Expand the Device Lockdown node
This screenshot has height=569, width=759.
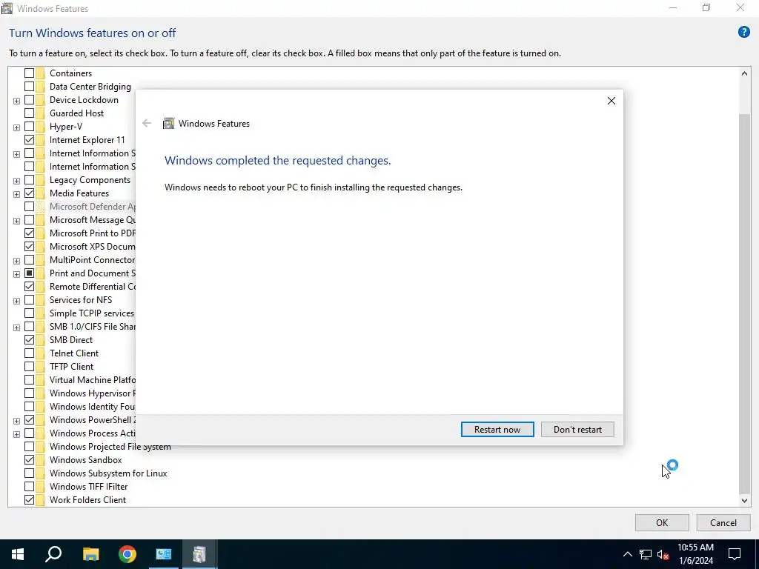16,101
